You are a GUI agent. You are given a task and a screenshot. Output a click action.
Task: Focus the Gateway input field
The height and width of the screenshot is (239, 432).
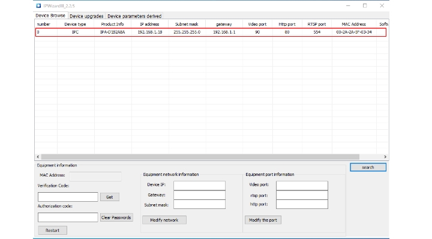199,195
